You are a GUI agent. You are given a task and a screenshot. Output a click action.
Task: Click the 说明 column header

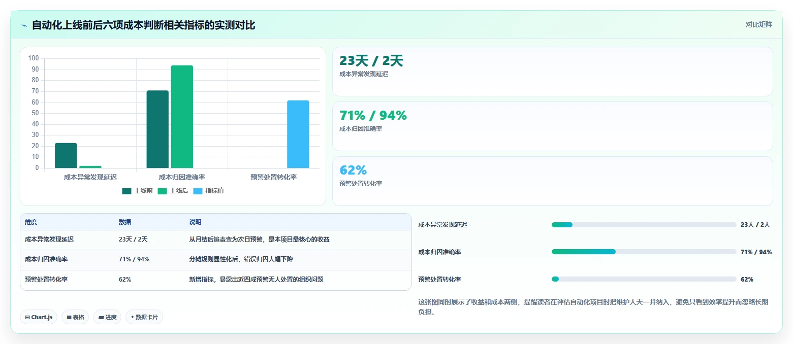[196, 222]
